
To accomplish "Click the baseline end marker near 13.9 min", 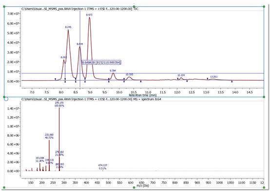I will (x=232, y=82).
